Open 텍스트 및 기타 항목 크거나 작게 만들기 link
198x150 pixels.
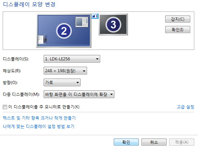point(39,118)
